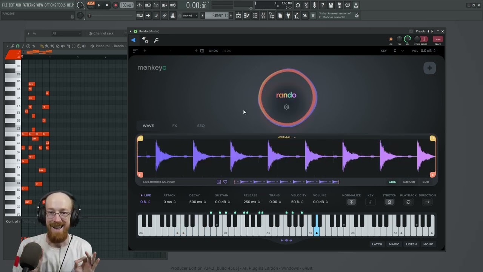The height and width of the screenshot is (272, 483).
Task: Open the Rando hamburger menu
Action: point(135,51)
